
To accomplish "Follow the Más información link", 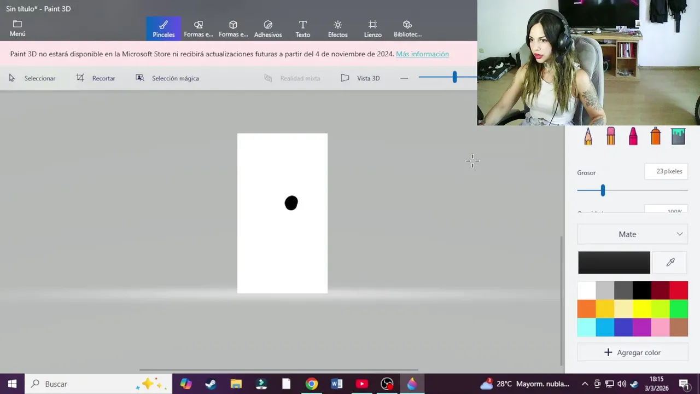I will click(x=422, y=54).
